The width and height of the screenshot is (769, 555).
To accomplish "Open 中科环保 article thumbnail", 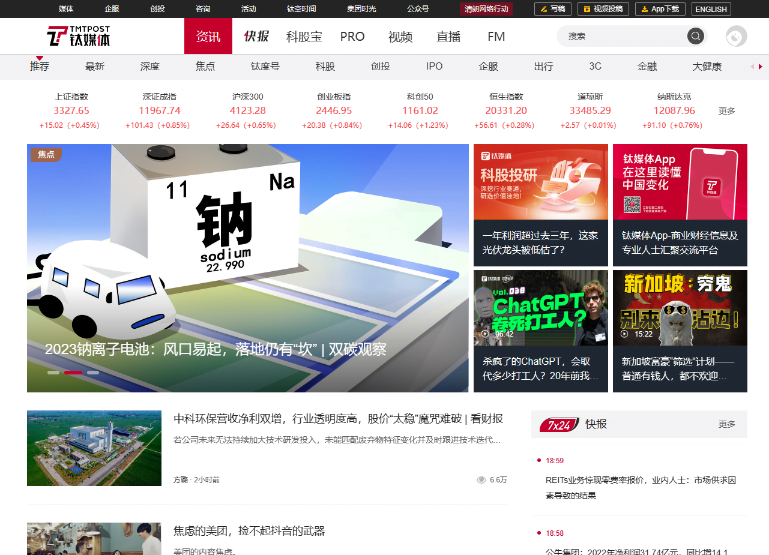I will 94,448.
